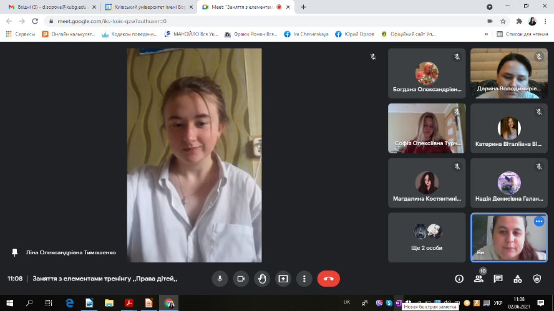Toggle the microphone in Meet controls

point(220,279)
